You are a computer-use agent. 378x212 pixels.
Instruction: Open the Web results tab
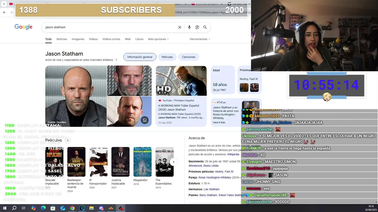coord(128,39)
